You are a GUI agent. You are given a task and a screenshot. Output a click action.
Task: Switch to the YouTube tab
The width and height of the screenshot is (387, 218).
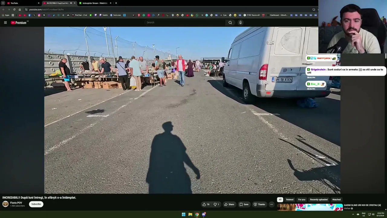[x=23, y=3]
